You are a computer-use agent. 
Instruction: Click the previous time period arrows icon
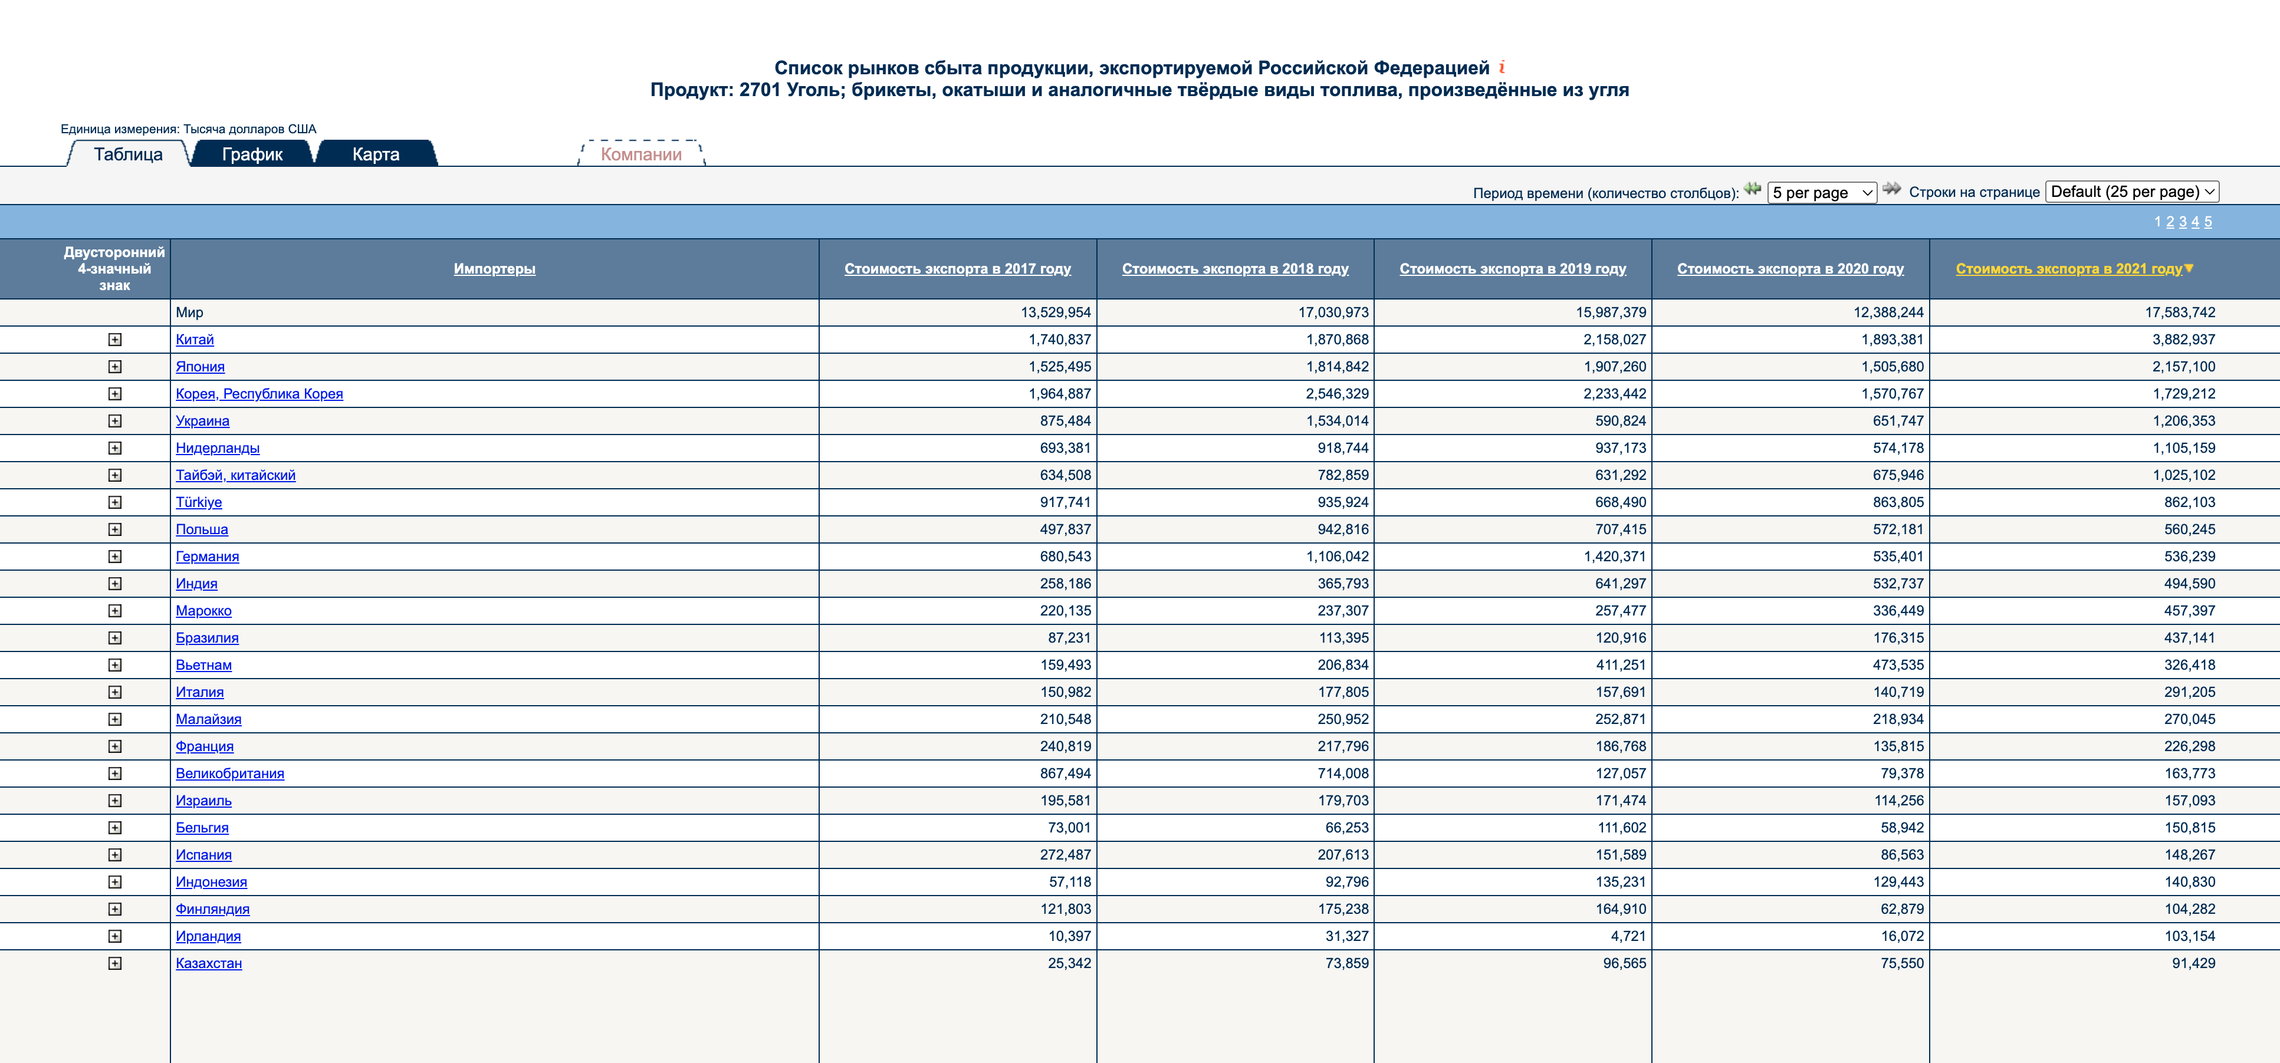tap(1753, 189)
